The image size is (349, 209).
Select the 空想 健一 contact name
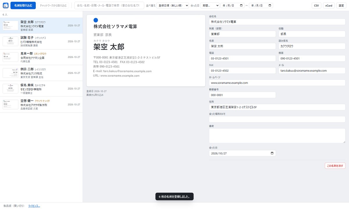(x=27, y=101)
